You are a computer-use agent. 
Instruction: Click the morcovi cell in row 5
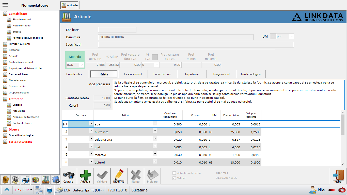click(x=125, y=155)
